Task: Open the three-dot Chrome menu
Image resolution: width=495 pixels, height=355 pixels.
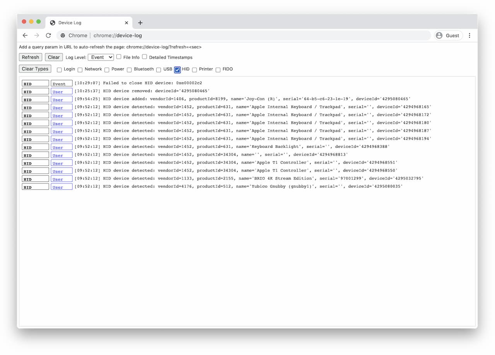Action: click(x=469, y=35)
